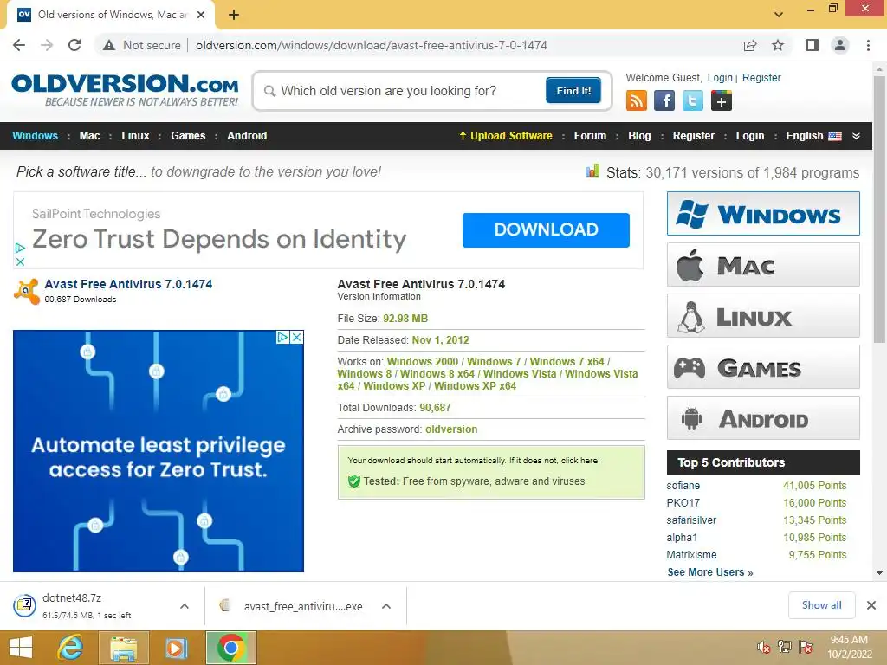This screenshot has width=887, height=665.
Task: Expand the language double-chevron dropdown
Action: click(x=856, y=136)
